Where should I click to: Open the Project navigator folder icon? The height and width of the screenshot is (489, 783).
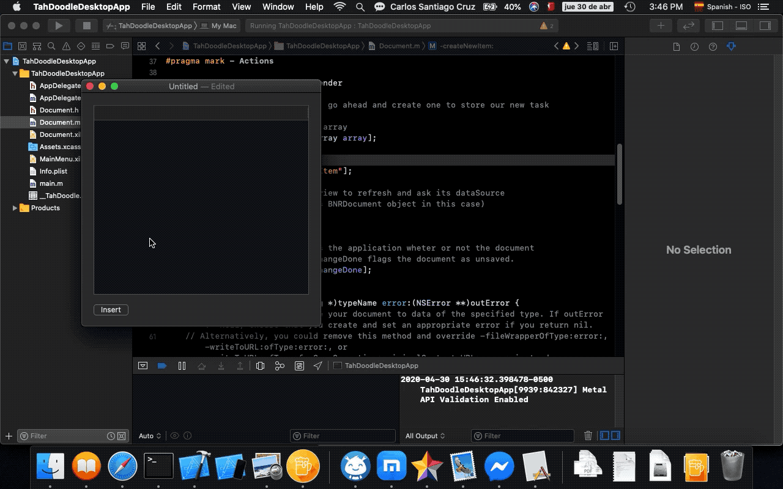coord(8,46)
